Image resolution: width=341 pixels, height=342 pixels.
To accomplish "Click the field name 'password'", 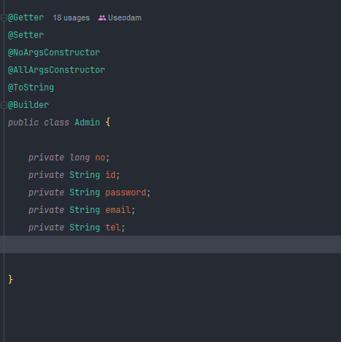I will click(126, 193).
